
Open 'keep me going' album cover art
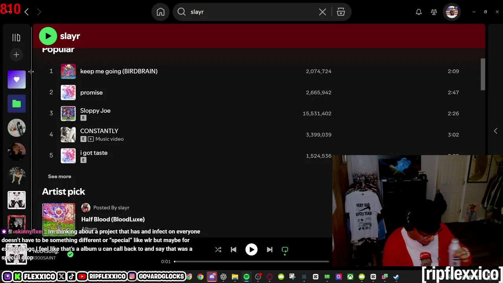(68, 71)
